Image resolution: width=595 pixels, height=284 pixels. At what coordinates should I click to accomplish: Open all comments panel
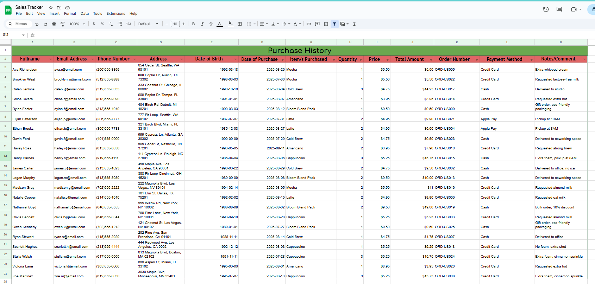tap(559, 9)
